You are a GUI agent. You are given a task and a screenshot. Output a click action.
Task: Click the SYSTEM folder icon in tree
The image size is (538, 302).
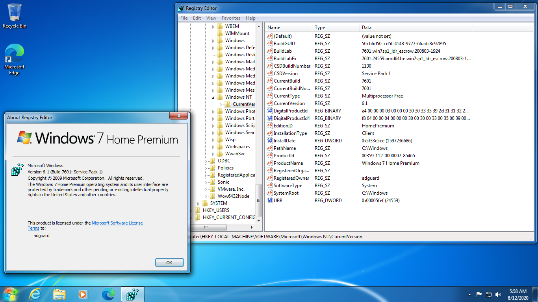[205, 203]
